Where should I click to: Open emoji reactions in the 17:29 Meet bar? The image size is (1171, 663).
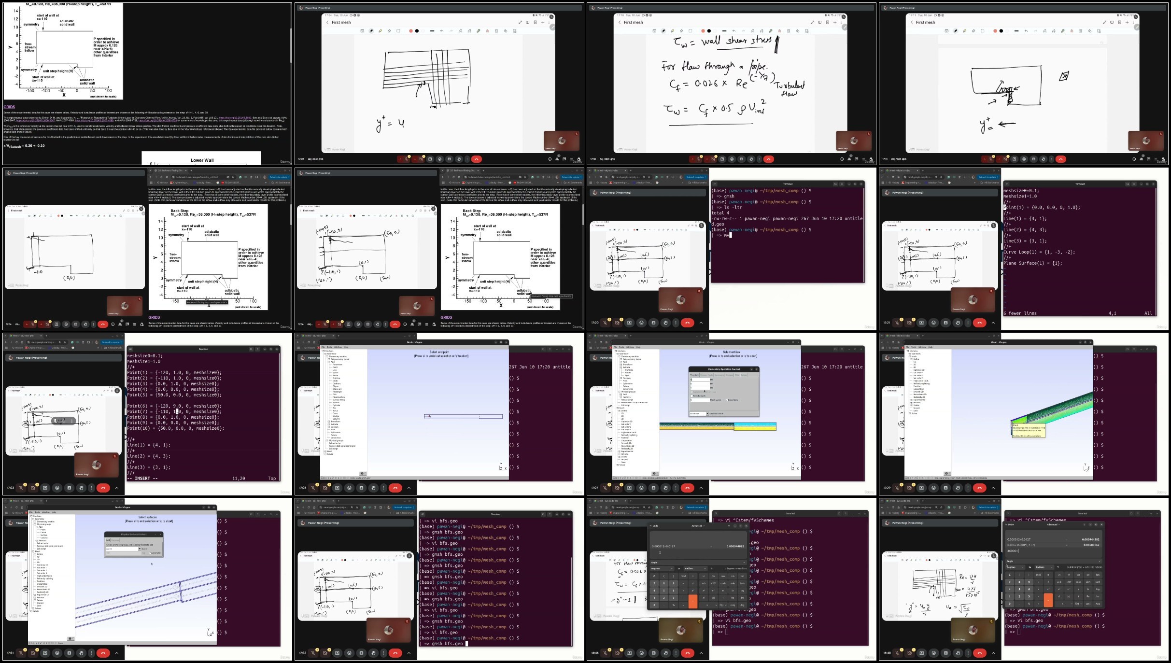[x=933, y=488]
